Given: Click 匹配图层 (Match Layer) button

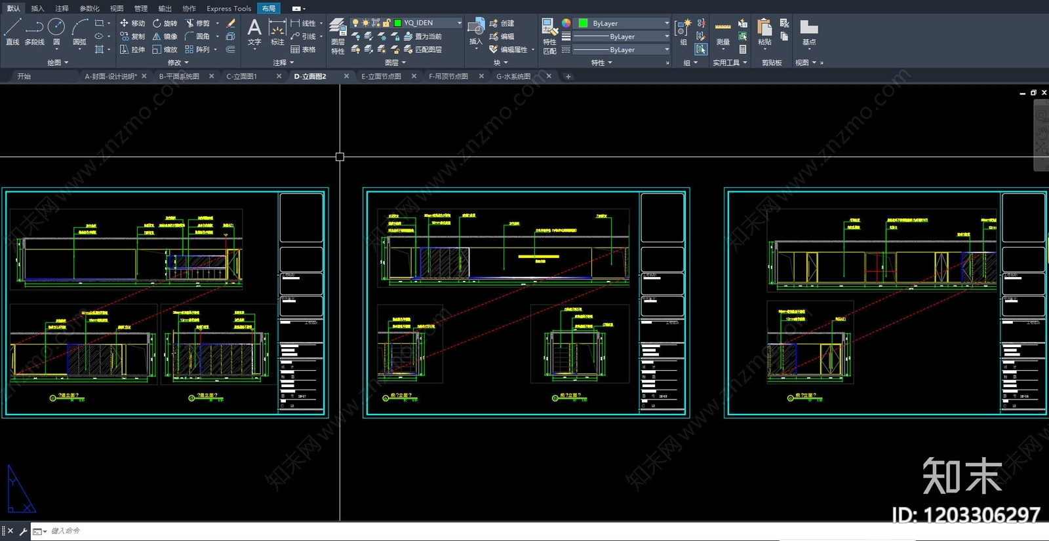Looking at the screenshot, I should pyautogui.click(x=423, y=50).
